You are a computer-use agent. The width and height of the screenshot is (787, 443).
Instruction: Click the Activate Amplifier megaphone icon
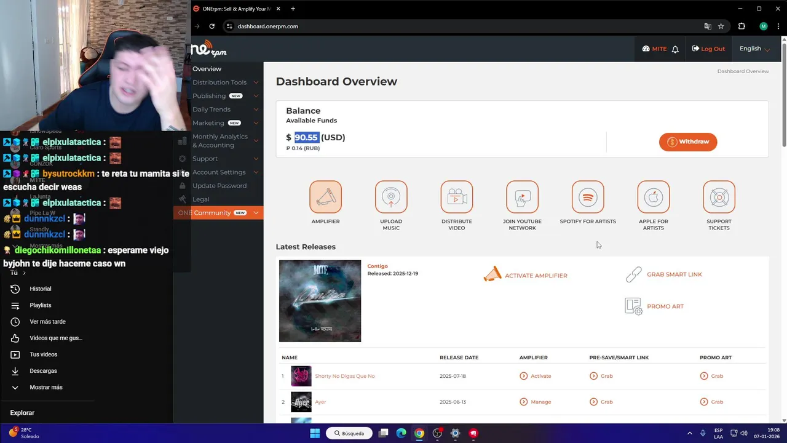tap(492, 274)
